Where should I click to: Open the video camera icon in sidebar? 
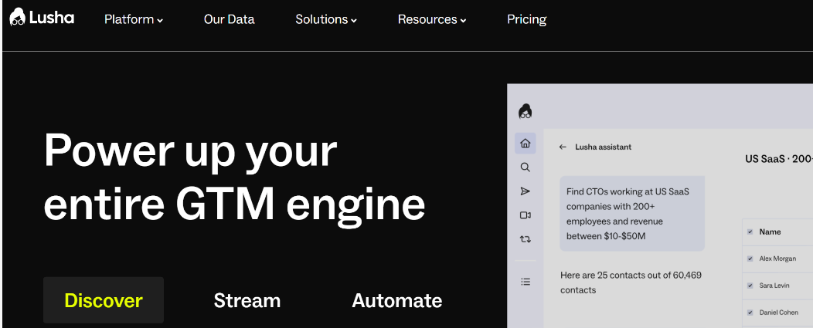[526, 215]
